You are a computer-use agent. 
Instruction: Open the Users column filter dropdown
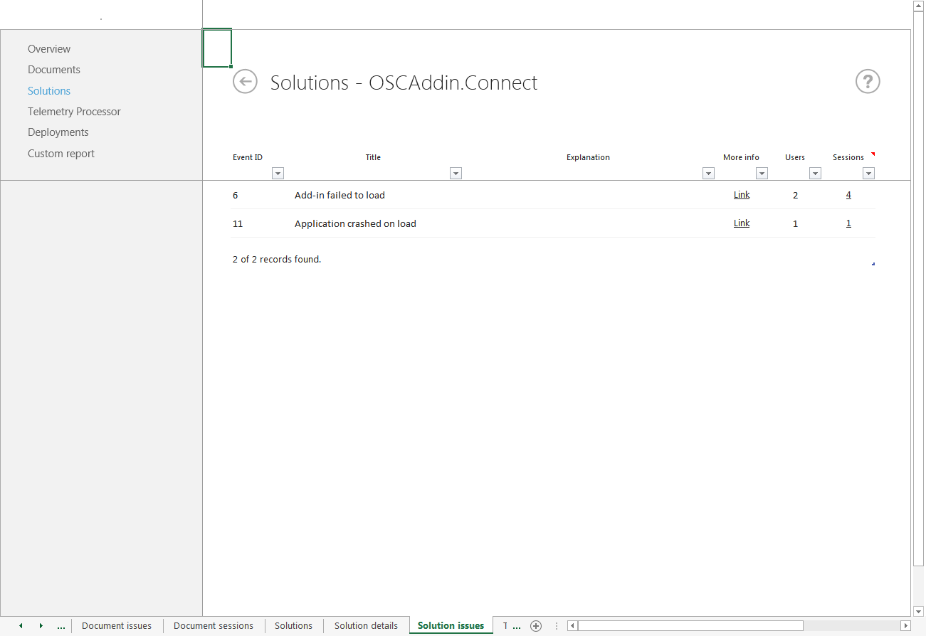[x=815, y=173]
